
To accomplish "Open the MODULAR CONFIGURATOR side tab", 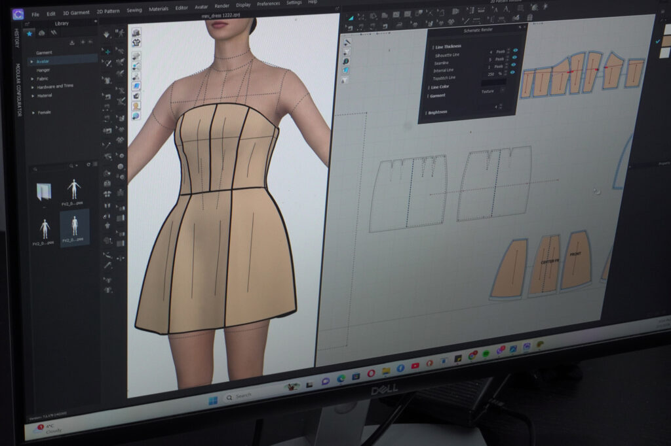I will (18, 90).
